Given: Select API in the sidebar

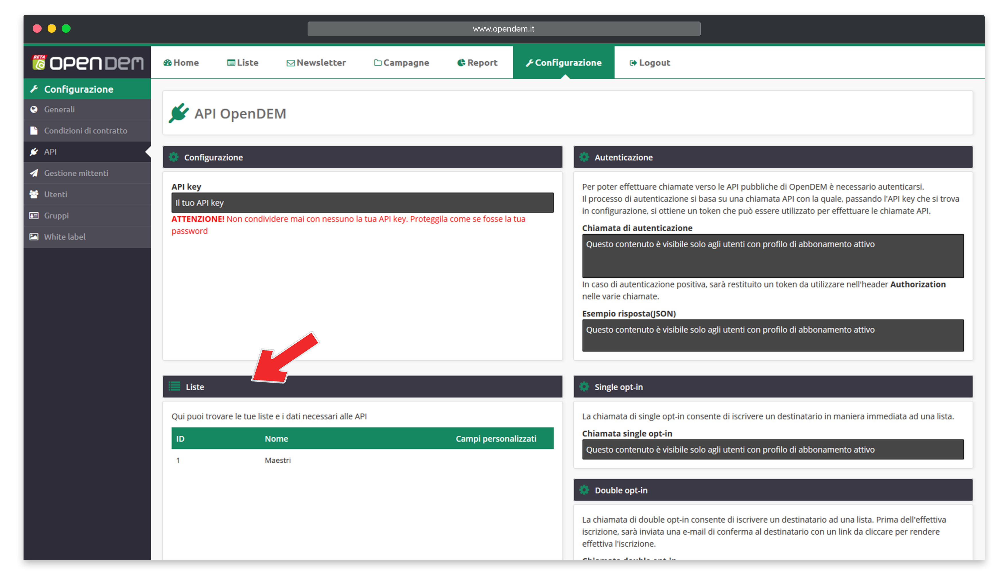Looking at the screenshot, I should 87,152.
